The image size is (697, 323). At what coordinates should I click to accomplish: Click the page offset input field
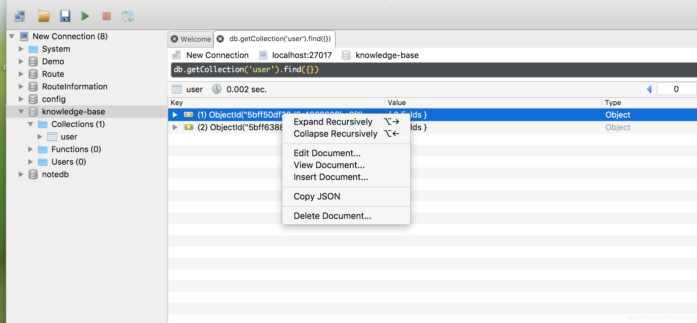click(676, 89)
